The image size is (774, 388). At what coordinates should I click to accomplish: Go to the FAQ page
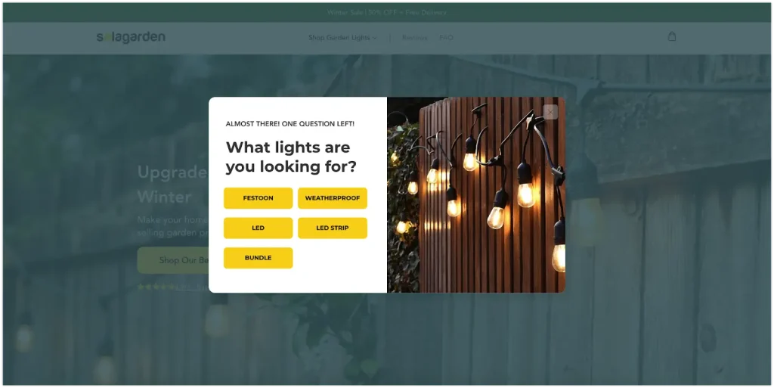446,38
